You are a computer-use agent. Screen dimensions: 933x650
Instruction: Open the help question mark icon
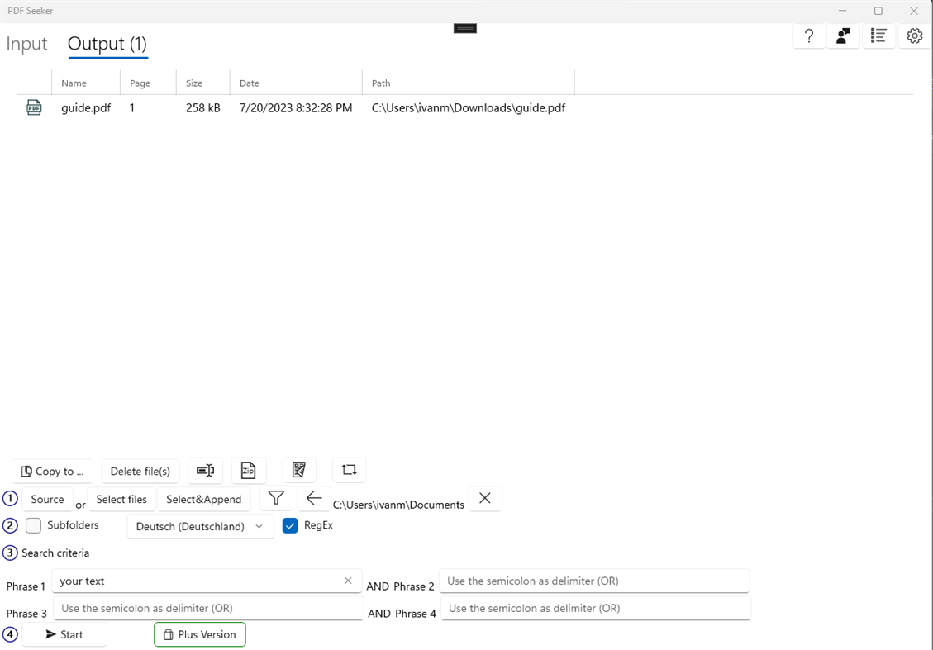(x=808, y=36)
